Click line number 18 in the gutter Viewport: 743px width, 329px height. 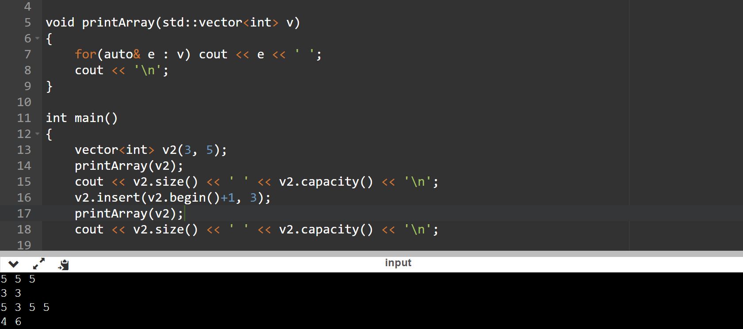(x=24, y=230)
